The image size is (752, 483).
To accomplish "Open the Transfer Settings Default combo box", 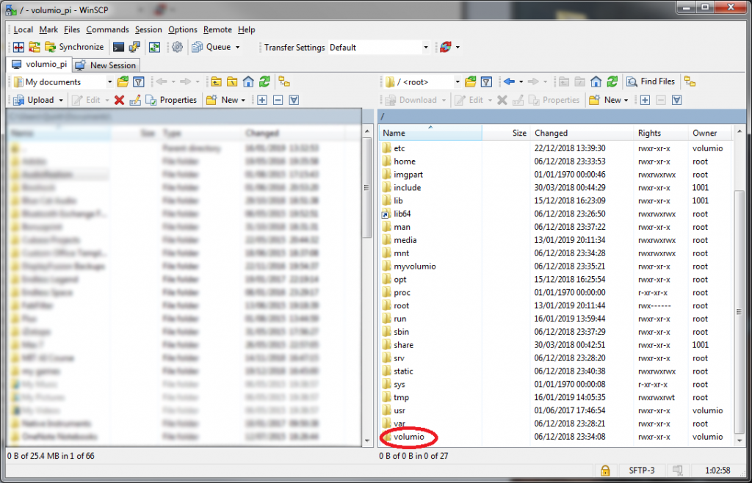I will tap(379, 48).
